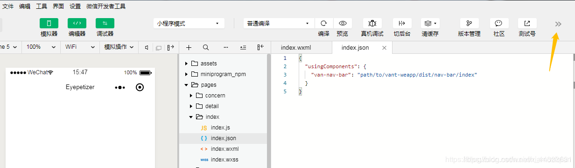
Task: Open the 文件 menu
Action: [8, 6]
